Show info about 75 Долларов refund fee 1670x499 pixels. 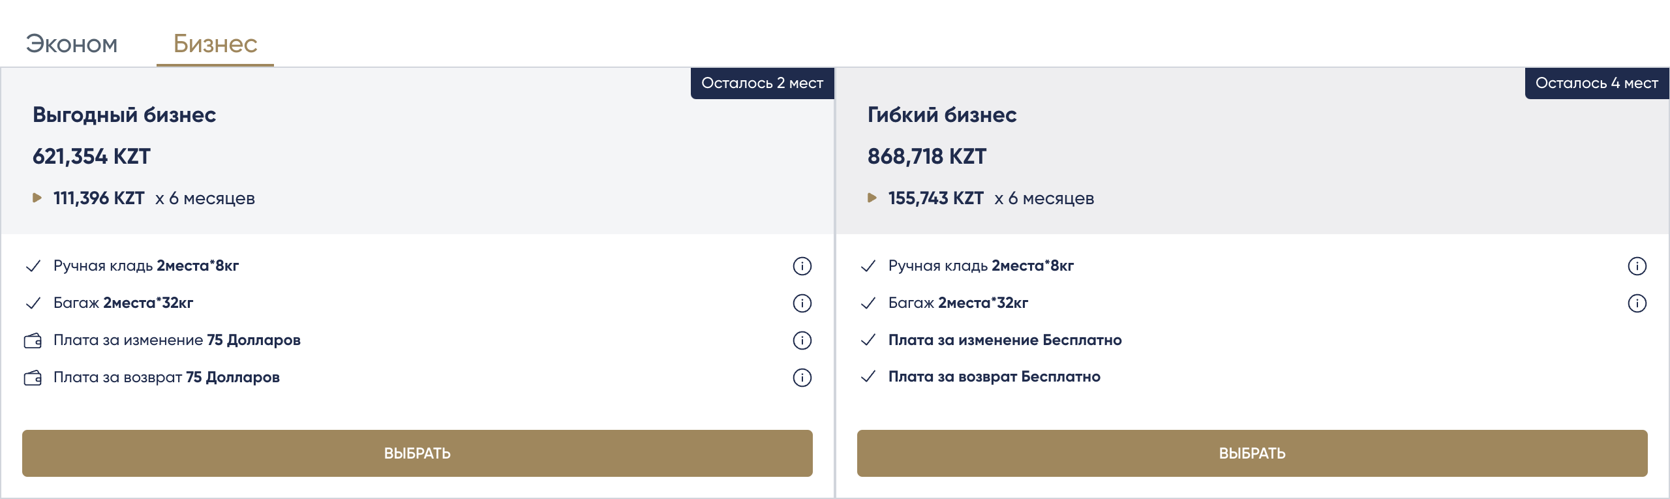tap(802, 378)
